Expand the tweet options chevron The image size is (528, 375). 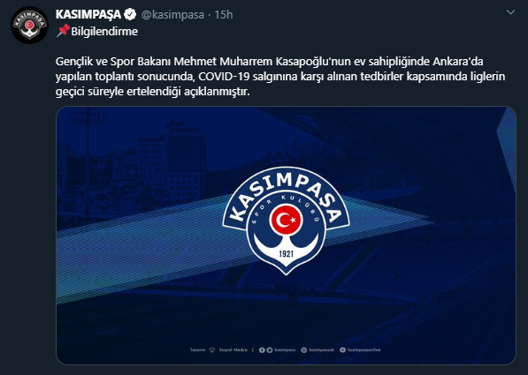point(510,12)
